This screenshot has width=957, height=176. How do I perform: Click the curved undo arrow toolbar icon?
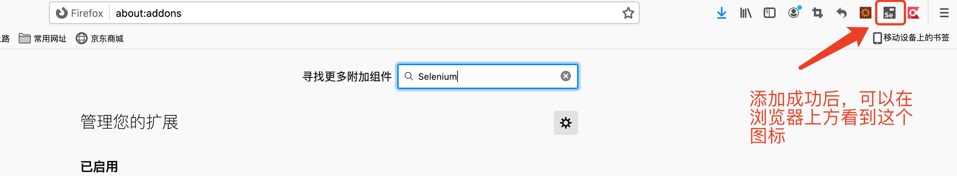pyautogui.click(x=842, y=13)
